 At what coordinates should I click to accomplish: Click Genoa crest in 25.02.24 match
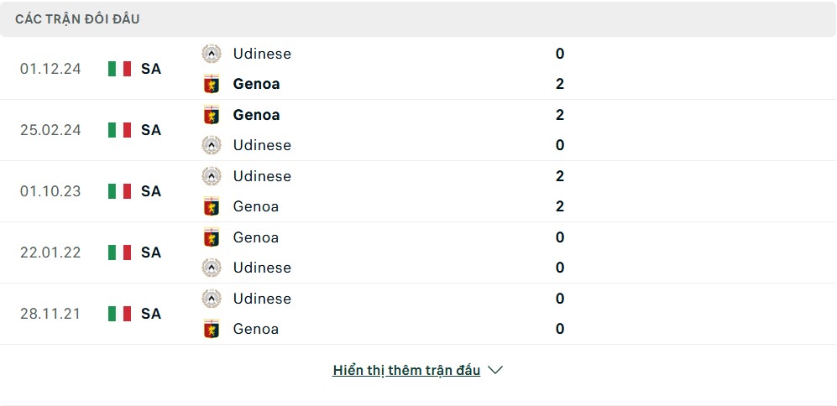coord(212,115)
